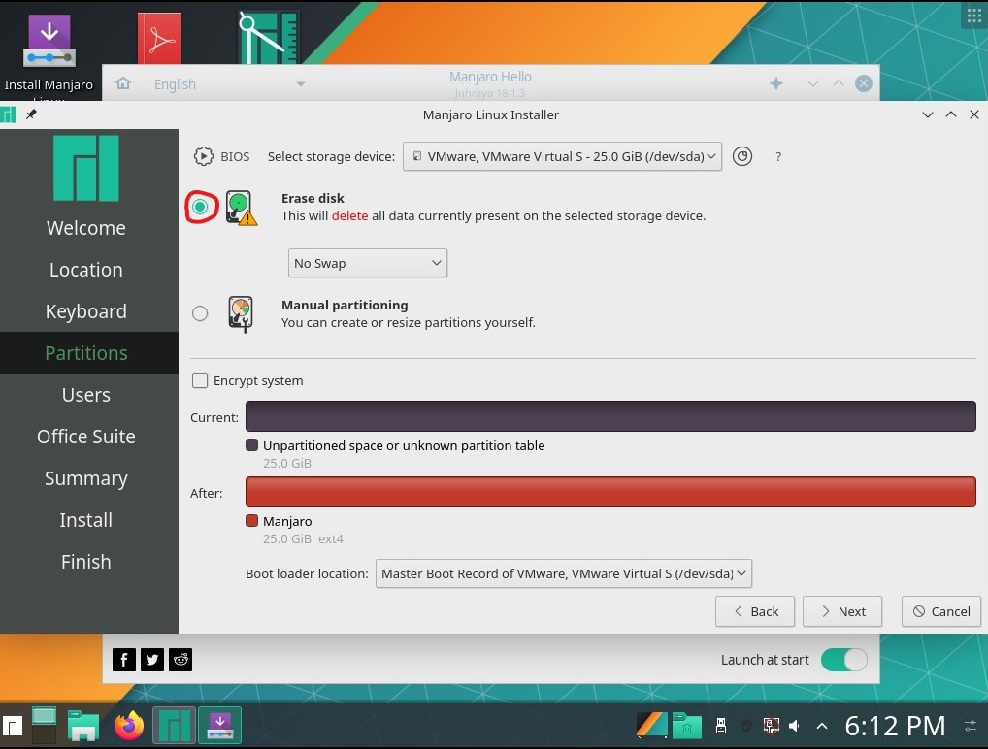Click the star icon in Manjaro Hello titlebar
Image resolution: width=988 pixels, height=749 pixels.
coord(776,83)
